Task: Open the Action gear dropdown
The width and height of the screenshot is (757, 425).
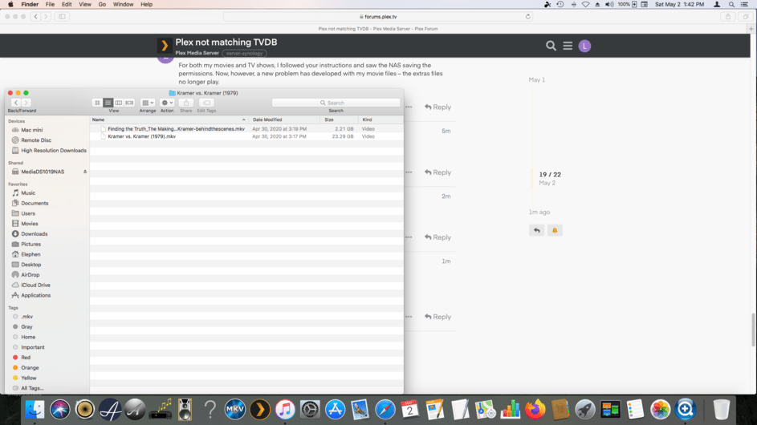Action: 167,103
